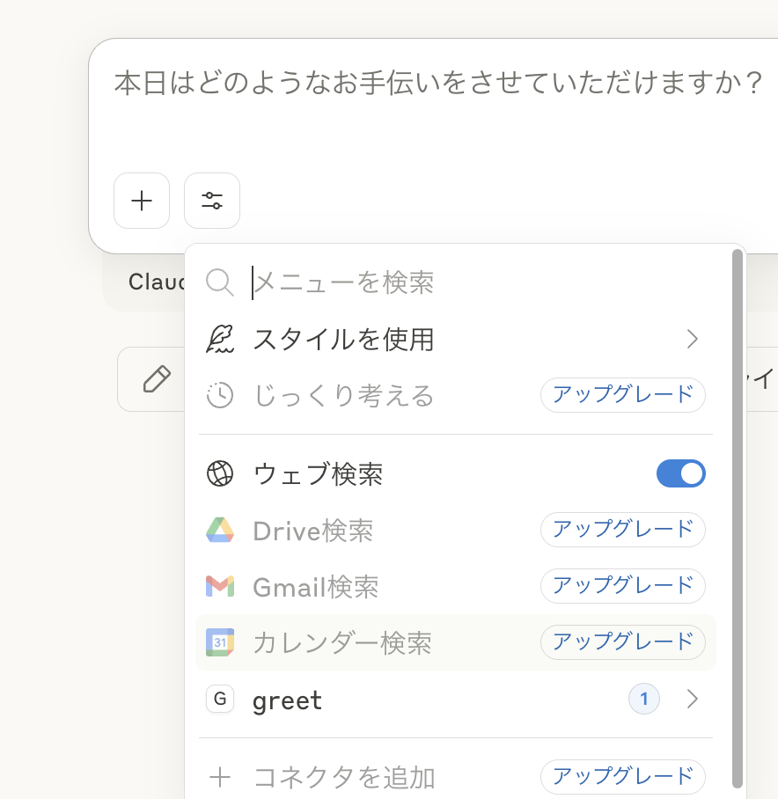Select the ウェブ検索 menu entry
This screenshot has width=778, height=799.
[456, 474]
